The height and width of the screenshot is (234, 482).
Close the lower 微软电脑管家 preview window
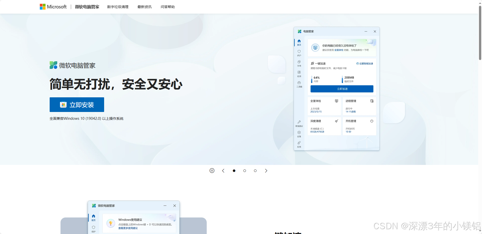(175, 206)
